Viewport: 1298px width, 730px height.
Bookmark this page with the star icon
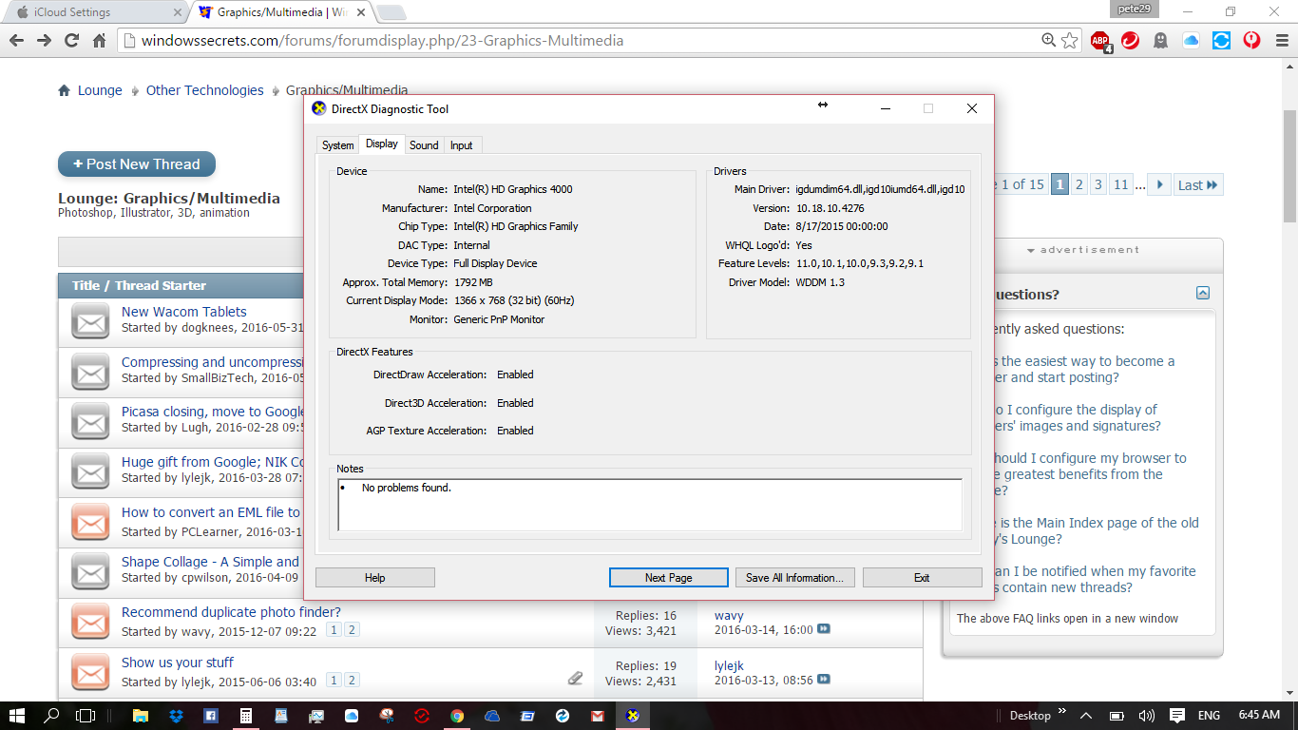[x=1070, y=41]
